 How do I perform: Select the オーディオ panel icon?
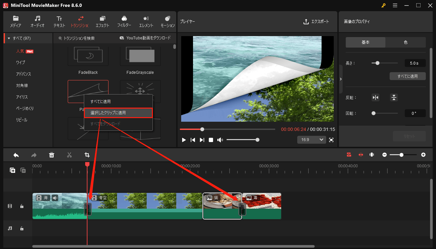(x=37, y=21)
